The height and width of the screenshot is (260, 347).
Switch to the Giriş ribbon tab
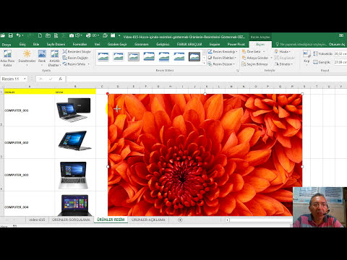[22, 44]
